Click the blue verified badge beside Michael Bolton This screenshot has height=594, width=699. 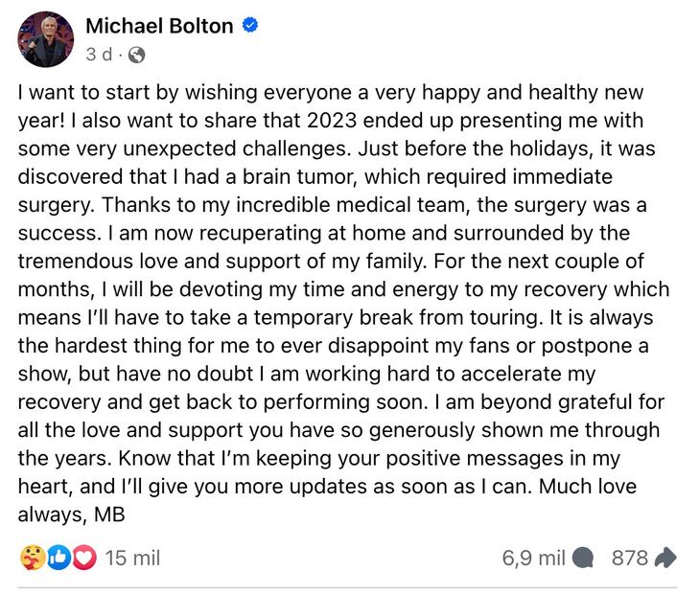coord(251,27)
